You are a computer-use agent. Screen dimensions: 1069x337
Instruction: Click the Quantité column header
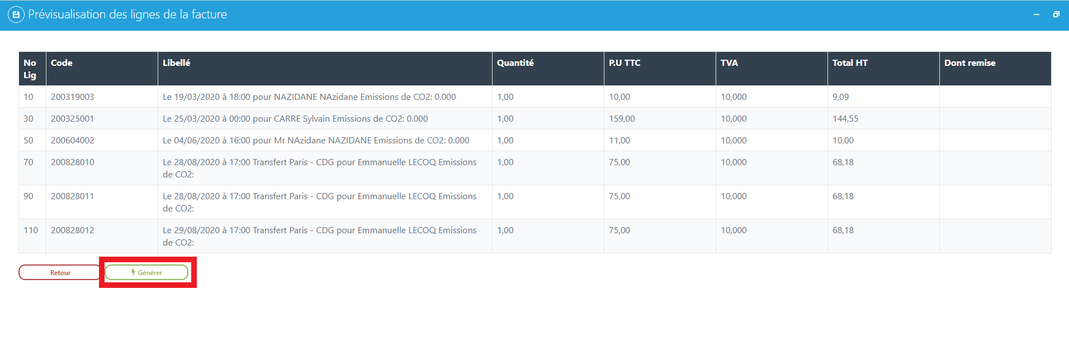pos(515,63)
